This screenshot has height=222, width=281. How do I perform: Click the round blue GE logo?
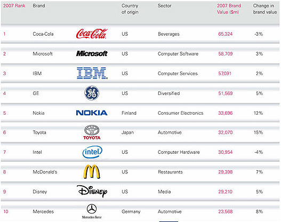pyautogui.click(x=92, y=93)
